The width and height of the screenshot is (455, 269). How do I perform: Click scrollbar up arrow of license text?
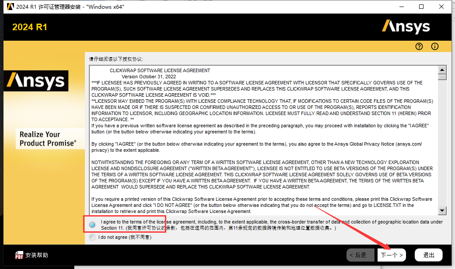[442, 70]
